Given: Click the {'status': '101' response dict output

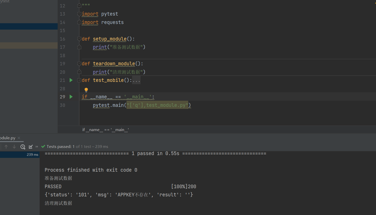Looking at the screenshot, I should tap(119, 195).
